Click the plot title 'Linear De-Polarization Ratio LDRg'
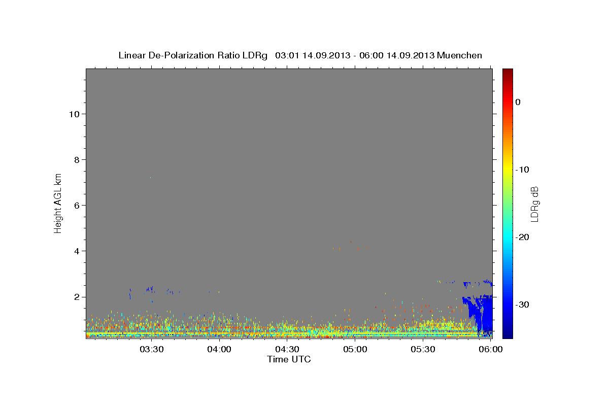 coord(193,56)
